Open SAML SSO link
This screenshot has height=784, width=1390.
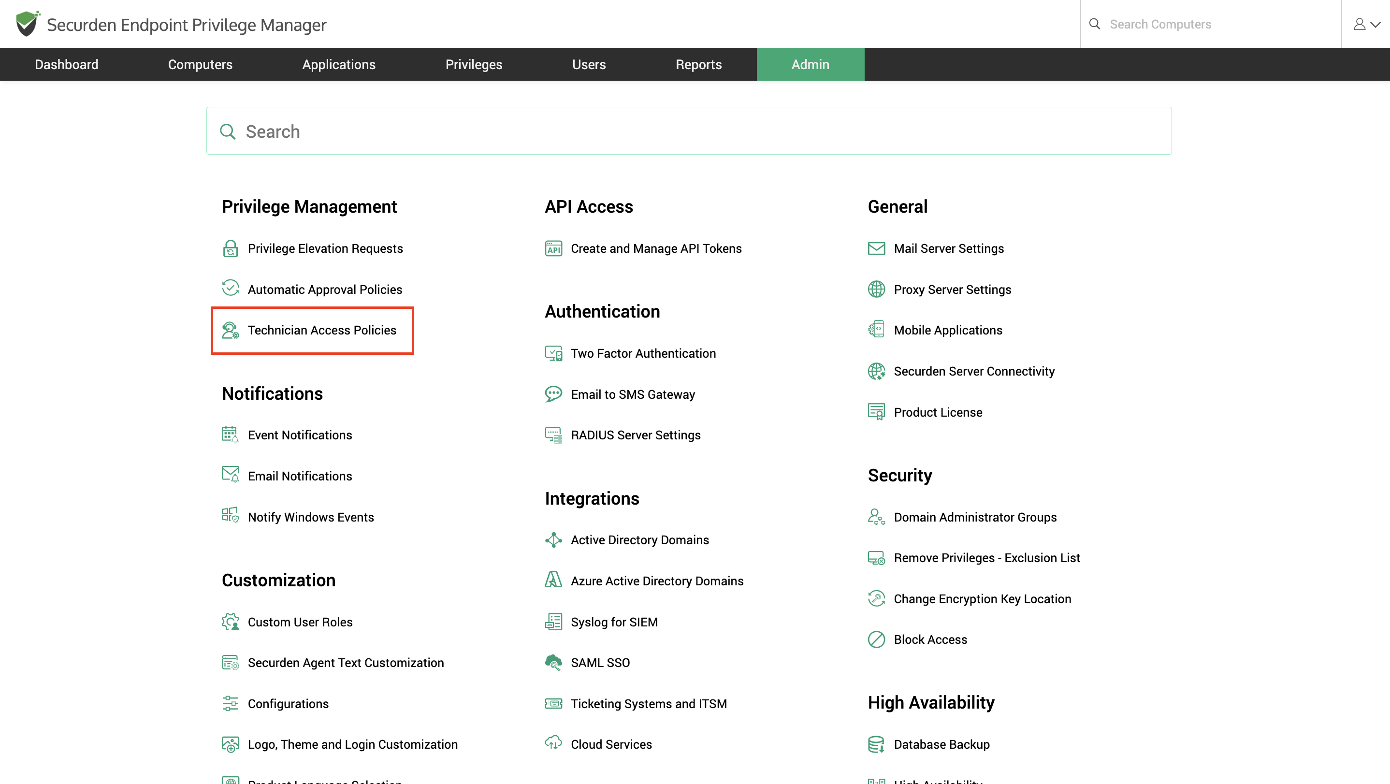point(600,662)
